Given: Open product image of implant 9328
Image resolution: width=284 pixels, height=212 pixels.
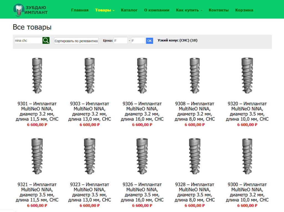Looking at the screenshot, I should point(195,156).
